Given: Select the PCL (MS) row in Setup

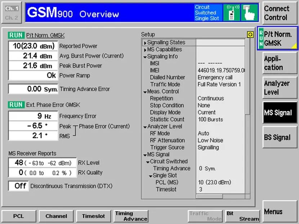Looking at the screenshot, I should click(194, 183).
